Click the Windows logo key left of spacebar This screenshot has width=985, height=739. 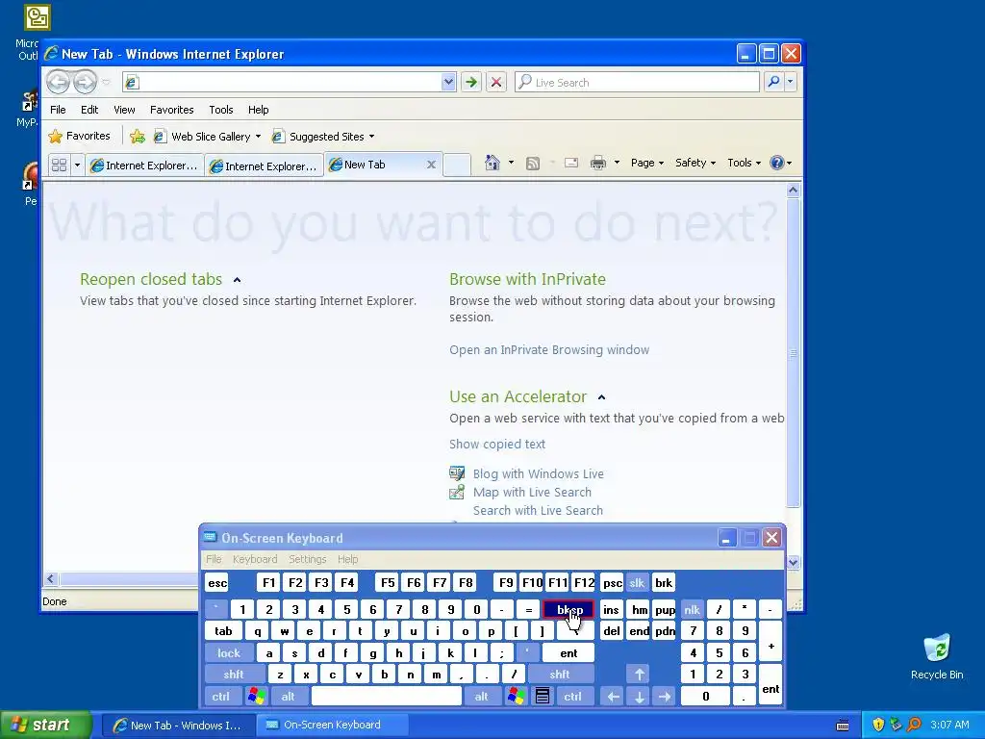point(256,697)
